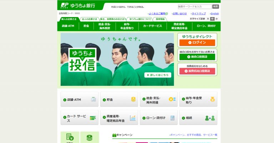Click the play arrow on the ログイン button
Screen dimensions: 274x143
(x=190, y=43)
